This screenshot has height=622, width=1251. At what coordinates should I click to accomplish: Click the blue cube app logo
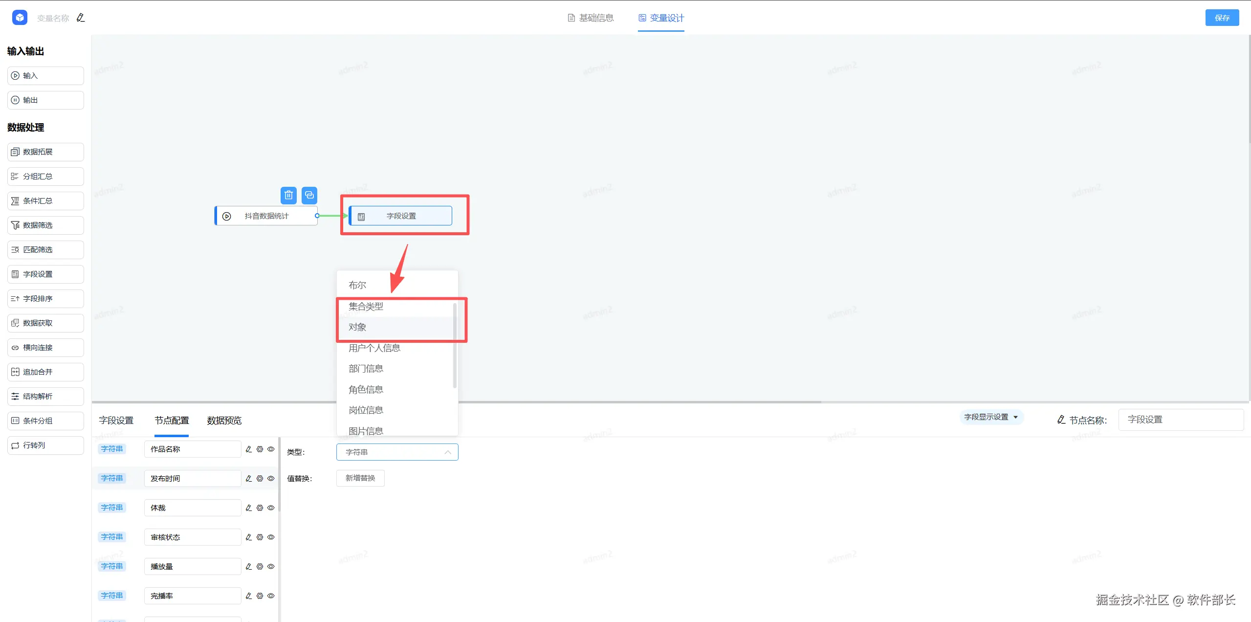pyautogui.click(x=20, y=18)
